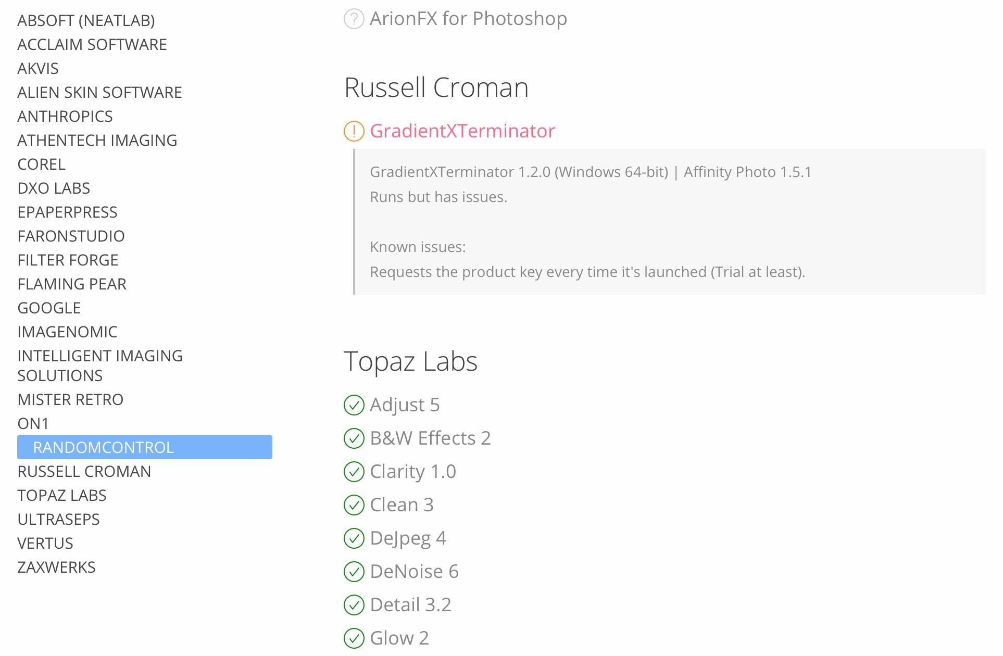This screenshot has height=656, width=1003.
Task: Open the ALIEN SKIN SOFTWARE sidebar link
Action: (x=99, y=93)
